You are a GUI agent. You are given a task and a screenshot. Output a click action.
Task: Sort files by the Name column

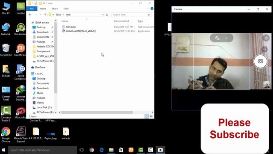64,21
